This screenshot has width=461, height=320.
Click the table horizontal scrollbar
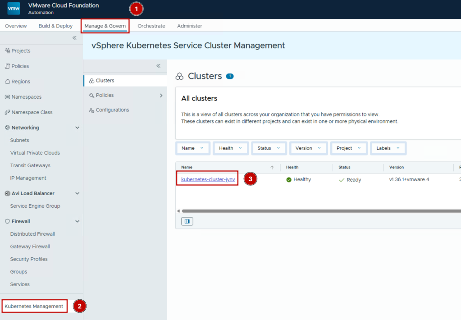click(x=321, y=211)
